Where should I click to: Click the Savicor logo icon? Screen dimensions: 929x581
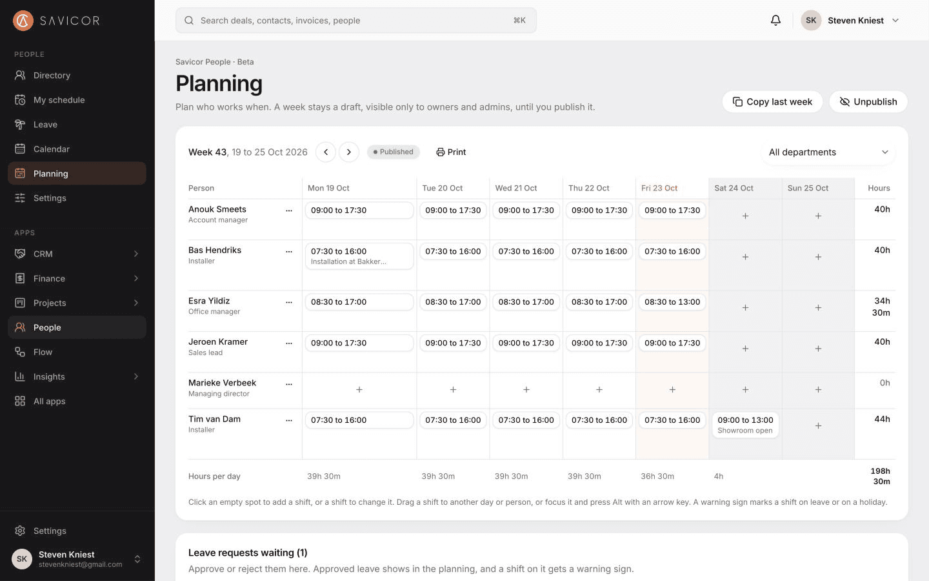[x=23, y=21]
